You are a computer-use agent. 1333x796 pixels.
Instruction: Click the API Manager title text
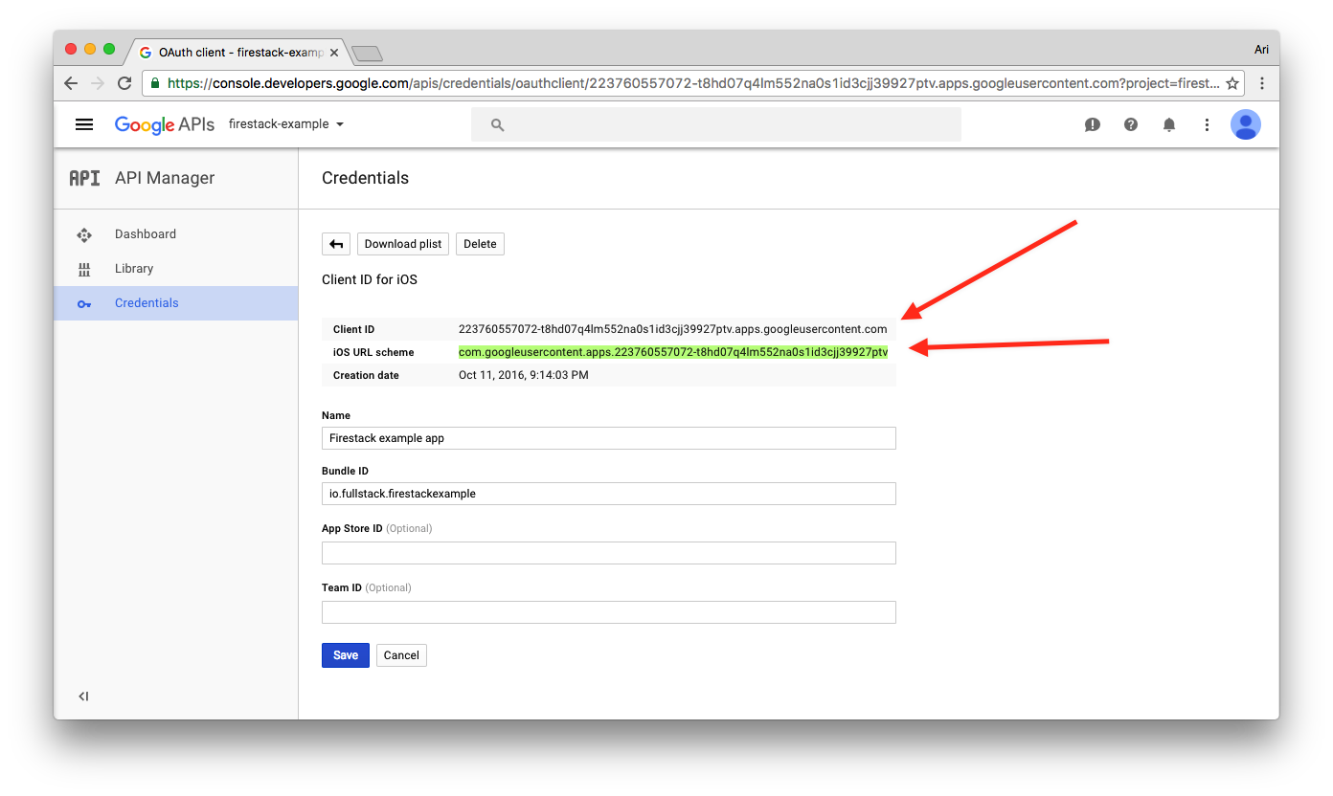(x=165, y=178)
